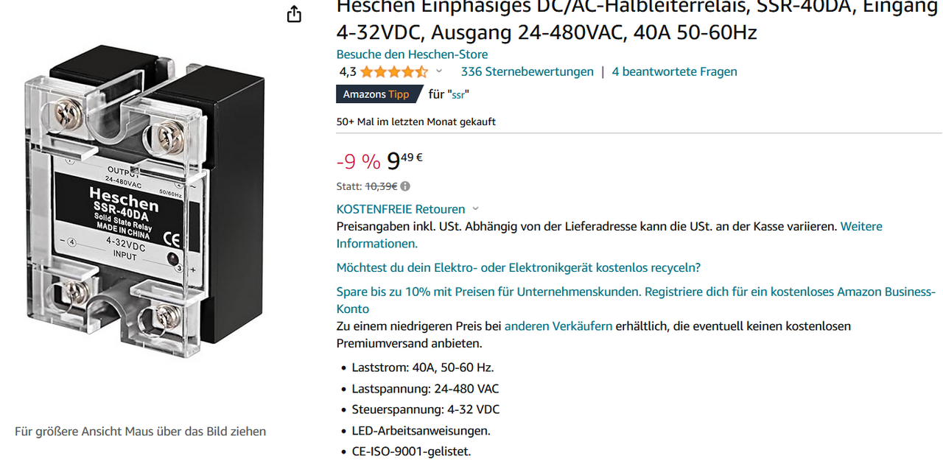
Task: Click the crossed-out 10,39€ list price
Action: (382, 186)
